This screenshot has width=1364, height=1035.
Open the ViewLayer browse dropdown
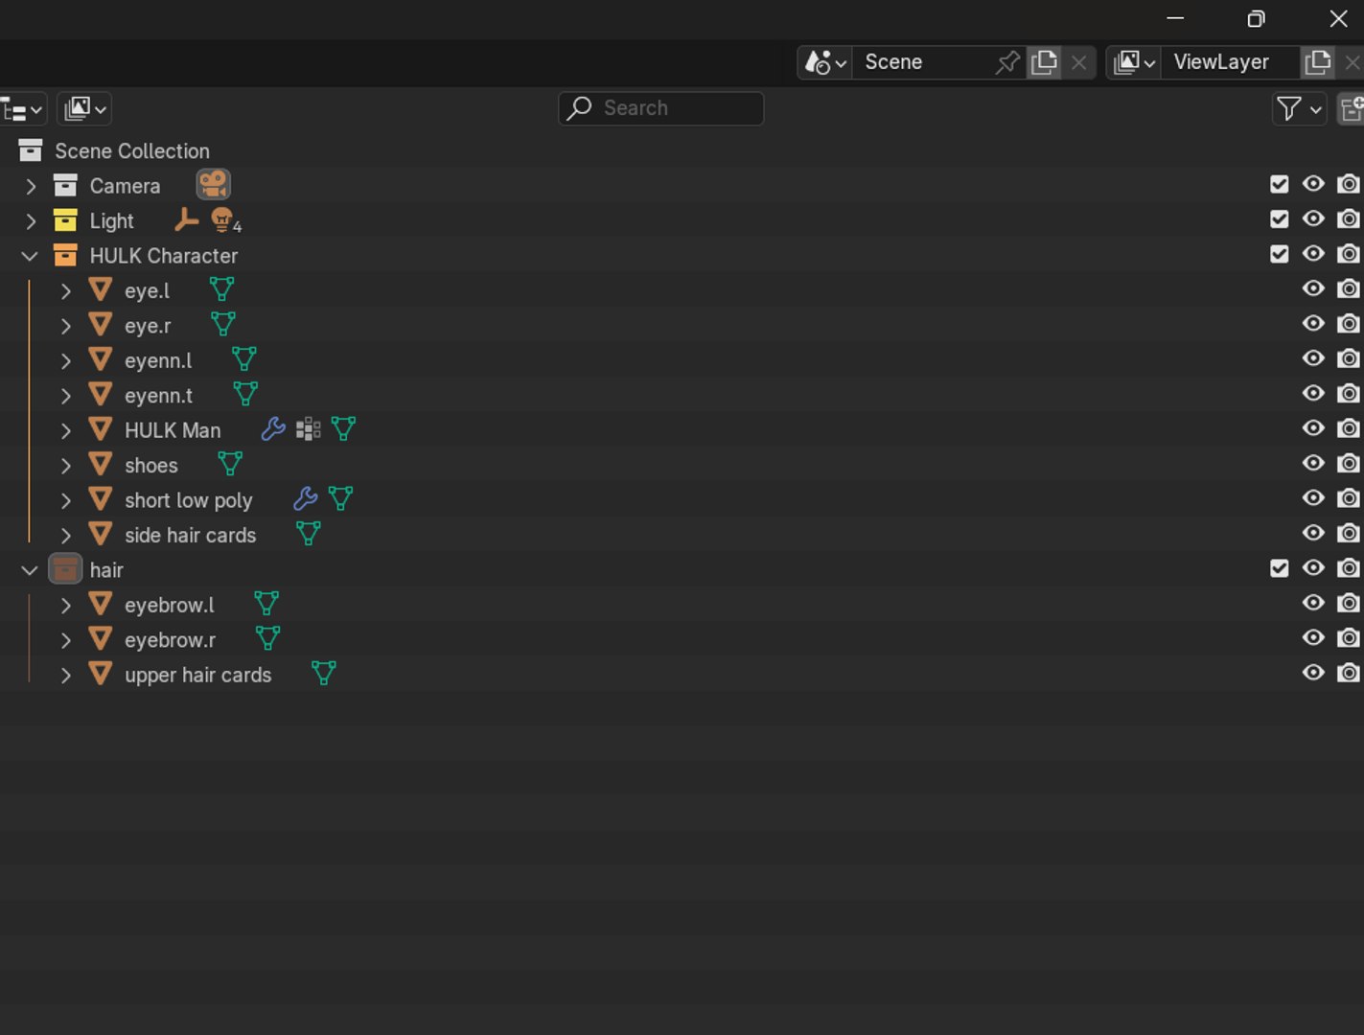coord(1133,62)
